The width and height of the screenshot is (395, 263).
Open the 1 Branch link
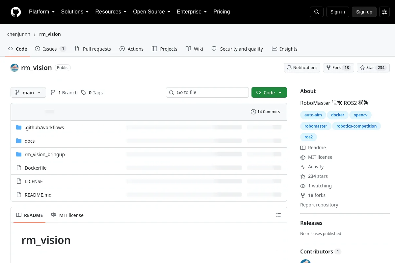tap(64, 93)
